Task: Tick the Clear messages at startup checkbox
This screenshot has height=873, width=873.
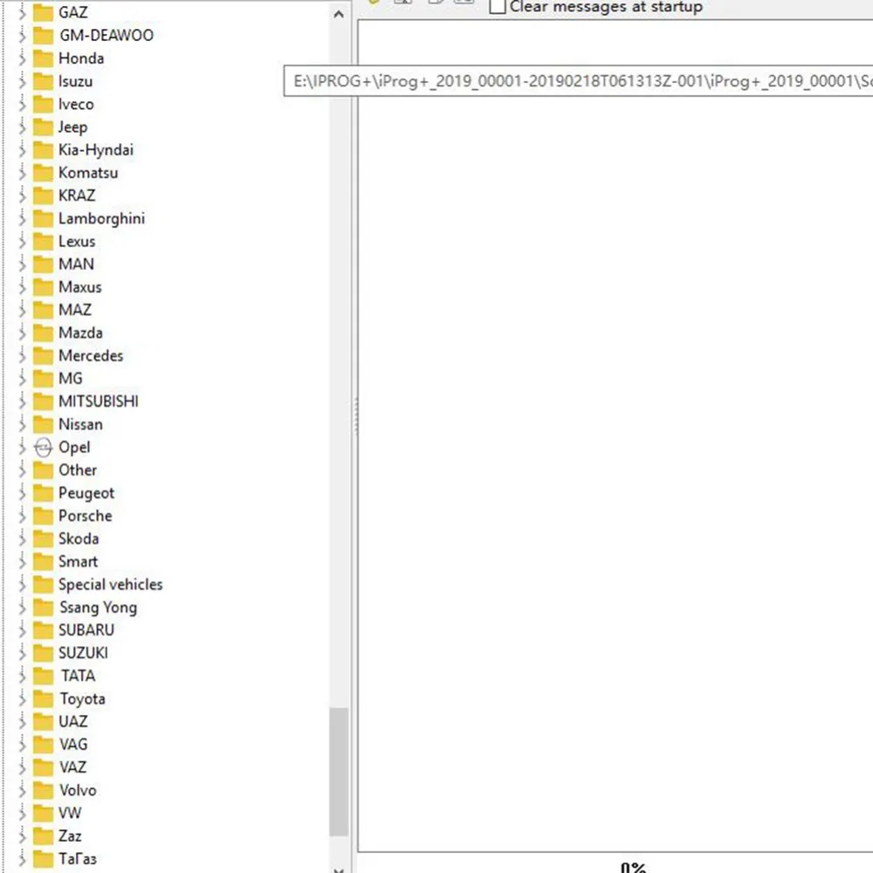Action: click(498, 6)
